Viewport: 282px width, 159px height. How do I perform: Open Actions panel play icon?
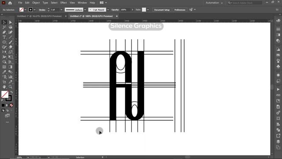point(278,89)
